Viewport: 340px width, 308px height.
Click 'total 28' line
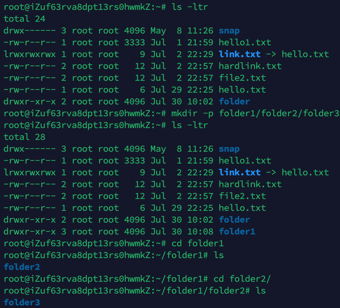coord(25,137)
